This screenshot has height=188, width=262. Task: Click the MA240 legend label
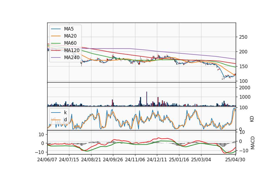point(72,57)
